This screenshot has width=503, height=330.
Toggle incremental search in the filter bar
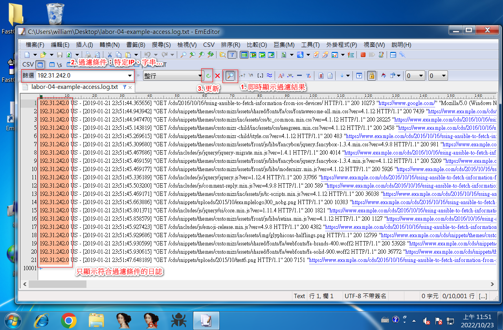pos(231,76)
